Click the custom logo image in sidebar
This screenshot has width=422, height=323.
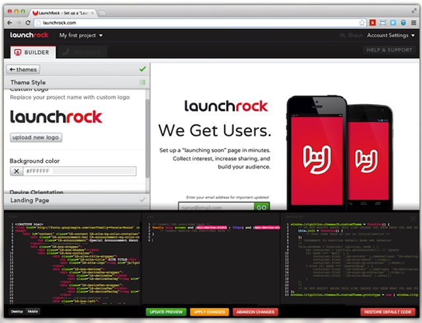point(56,117)
